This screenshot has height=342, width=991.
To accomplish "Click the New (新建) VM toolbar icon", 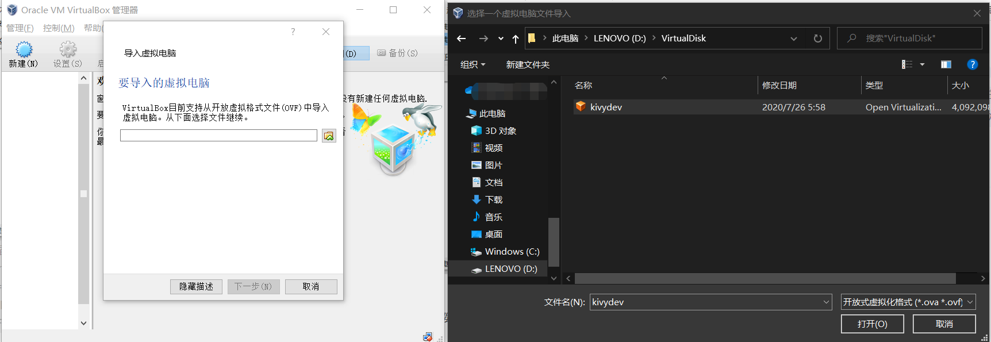I will tap(24, 49).
